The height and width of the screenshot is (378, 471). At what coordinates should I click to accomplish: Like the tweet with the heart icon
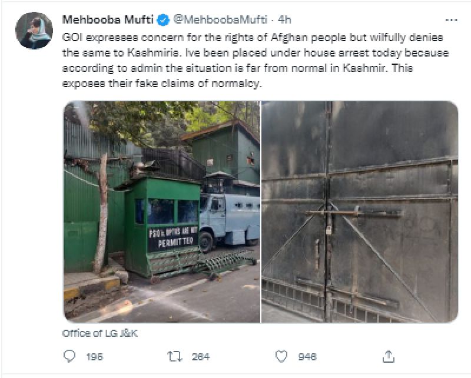coord(281,356)
